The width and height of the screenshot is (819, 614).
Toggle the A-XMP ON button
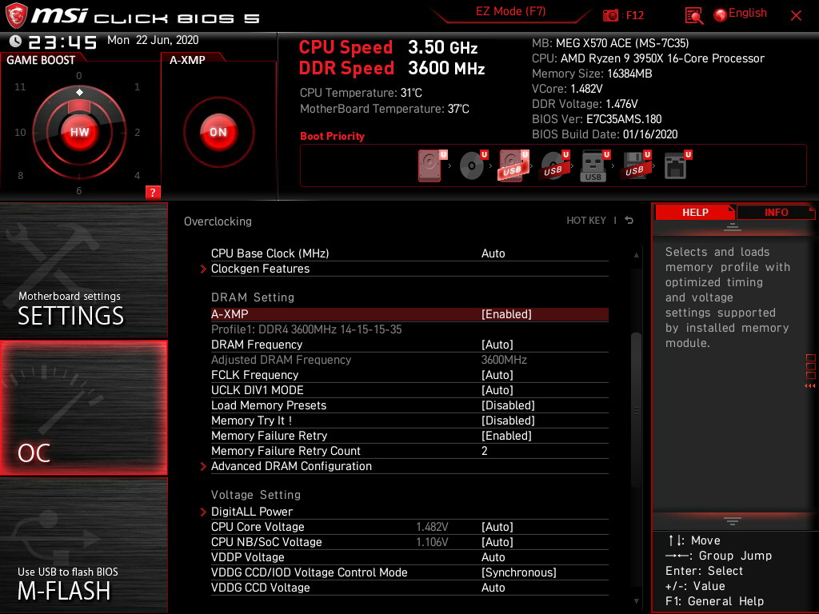click(218, 132)
